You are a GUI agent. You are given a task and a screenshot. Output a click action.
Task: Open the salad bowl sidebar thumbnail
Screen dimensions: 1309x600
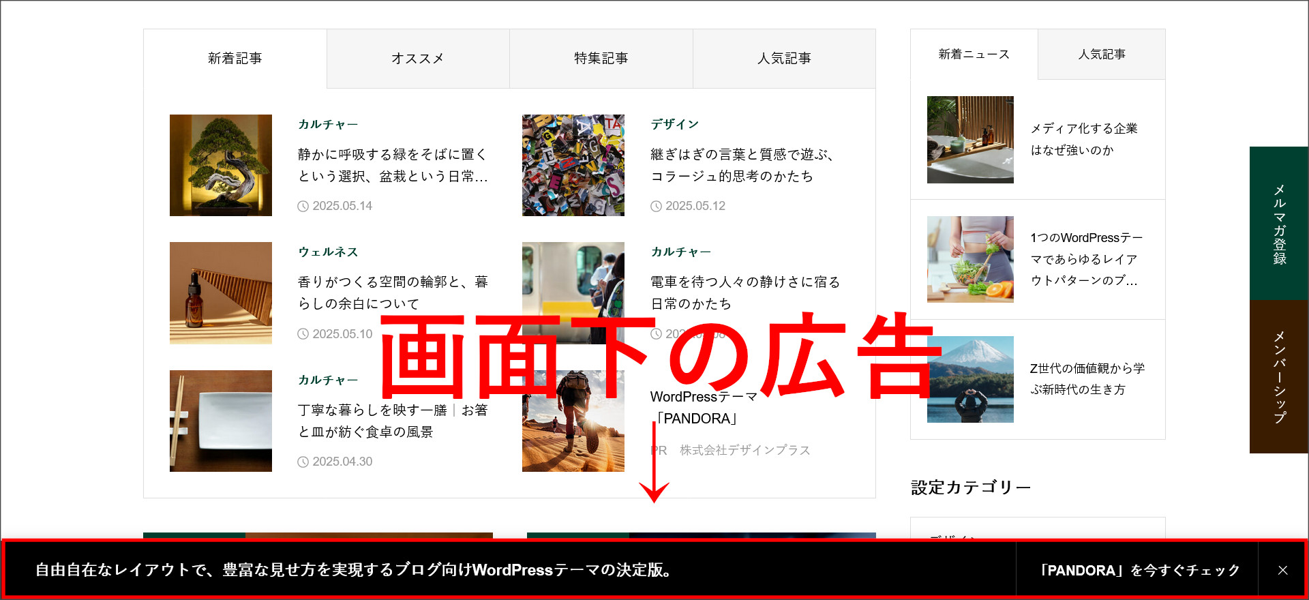(970, 259)
